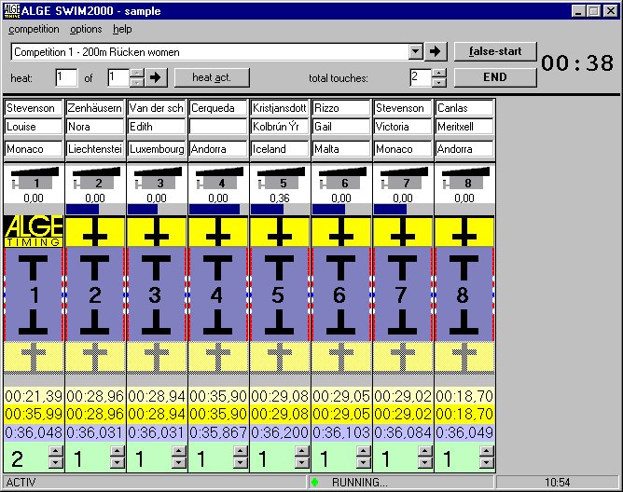Click the ALGE Timing logo in lane 1
Screen dimensions: 623x492
point(34,231)
